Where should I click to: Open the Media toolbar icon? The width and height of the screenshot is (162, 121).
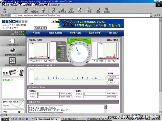[71, 10]
